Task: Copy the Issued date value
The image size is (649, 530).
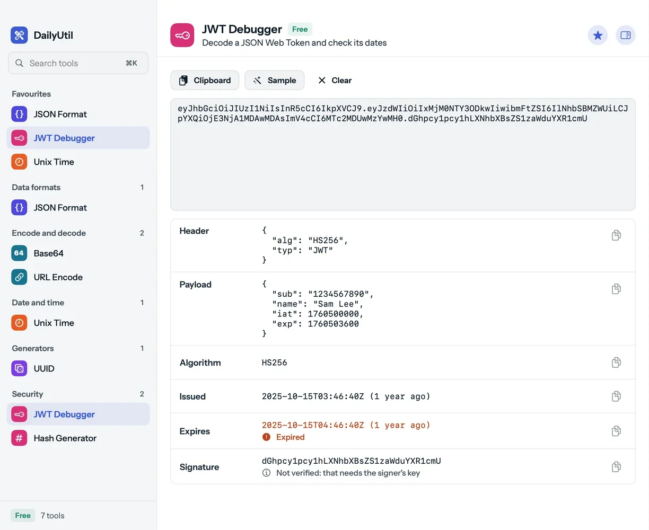Action: (x=616, y=396)
